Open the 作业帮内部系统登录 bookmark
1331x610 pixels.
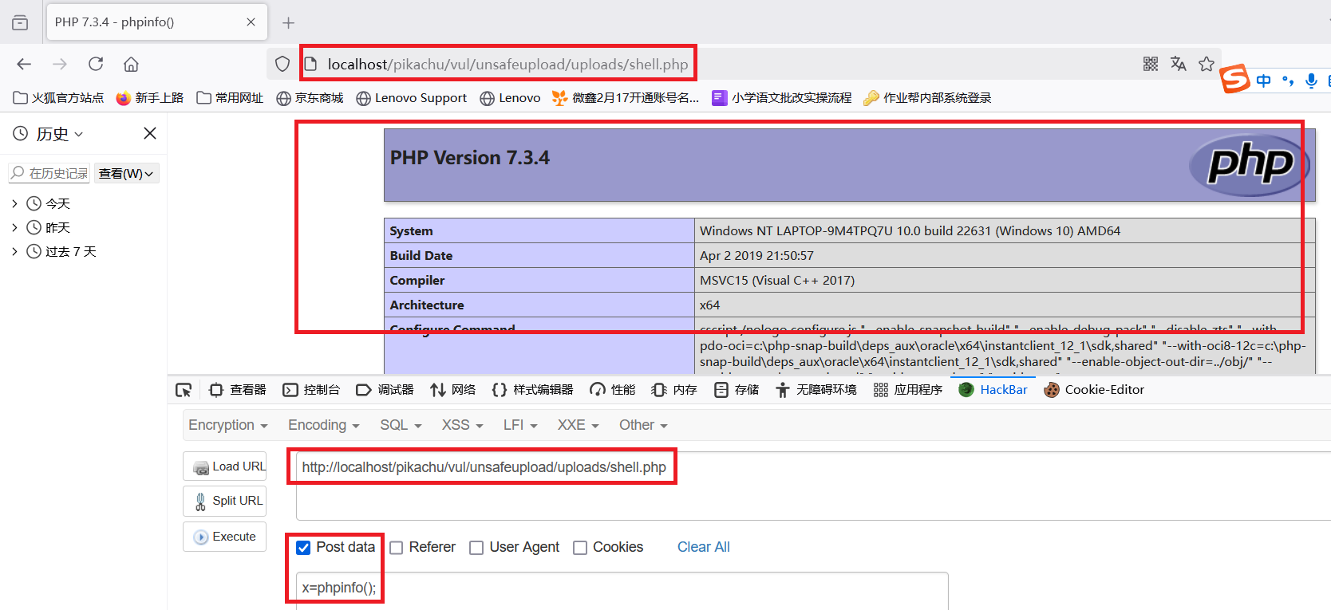tap(927, 97)
